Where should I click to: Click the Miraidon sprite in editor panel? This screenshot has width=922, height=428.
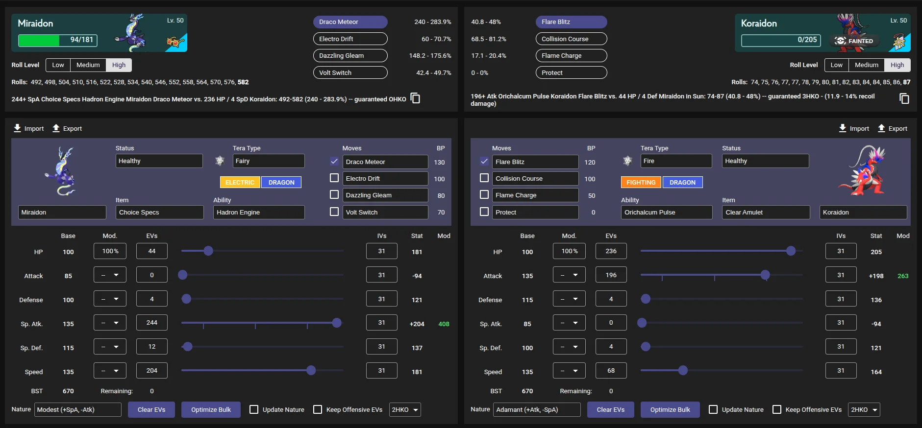coord(61,171)
